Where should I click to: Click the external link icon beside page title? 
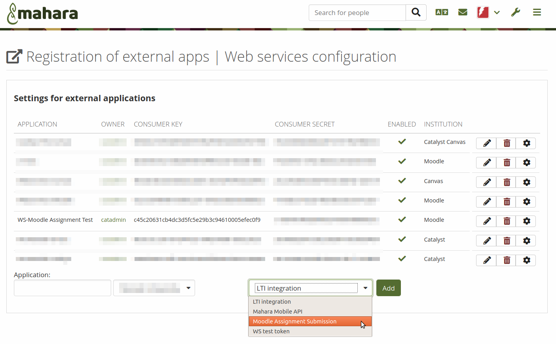point(15,57)
